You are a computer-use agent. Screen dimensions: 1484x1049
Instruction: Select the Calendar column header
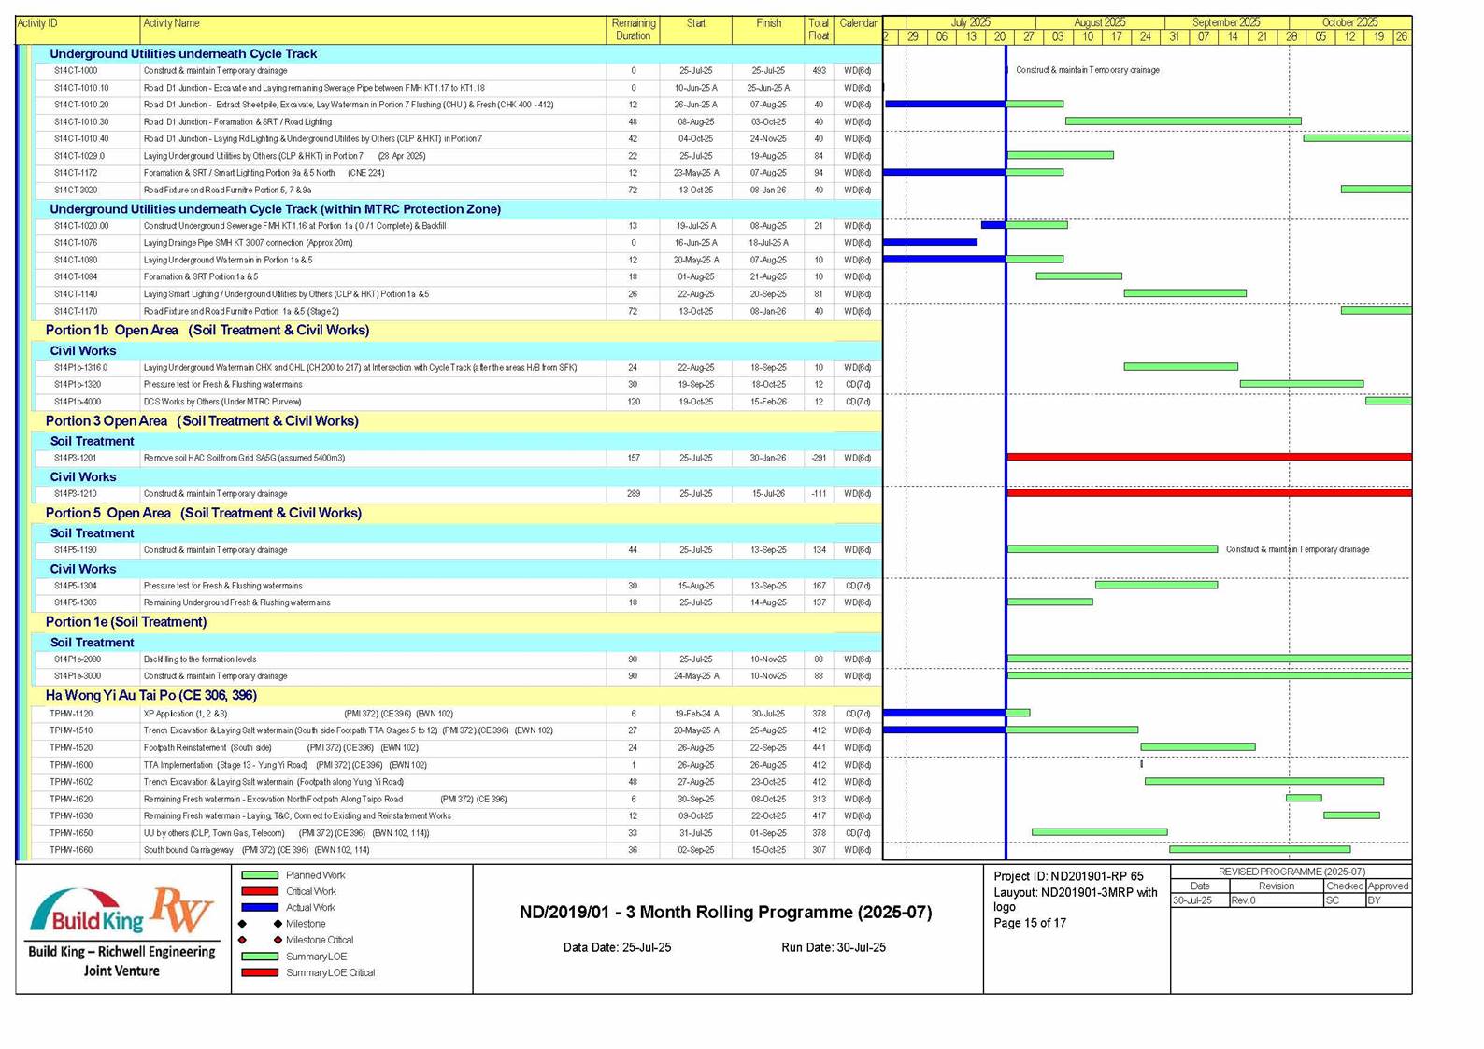[858, 30]
